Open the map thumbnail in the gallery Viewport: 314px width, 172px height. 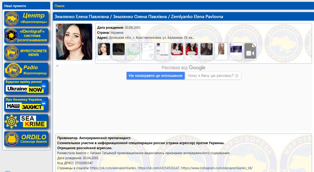coord(133,51)
